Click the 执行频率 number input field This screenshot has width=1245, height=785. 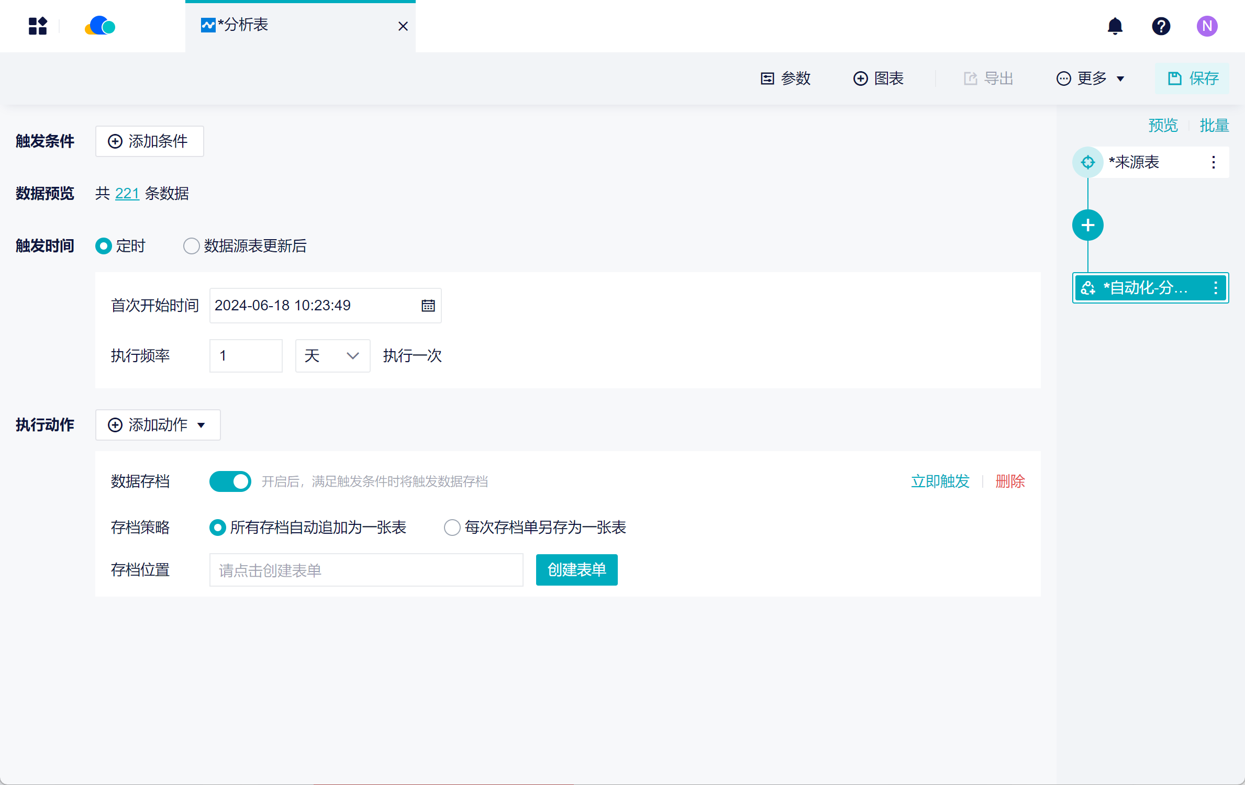[x=246, y=356]
